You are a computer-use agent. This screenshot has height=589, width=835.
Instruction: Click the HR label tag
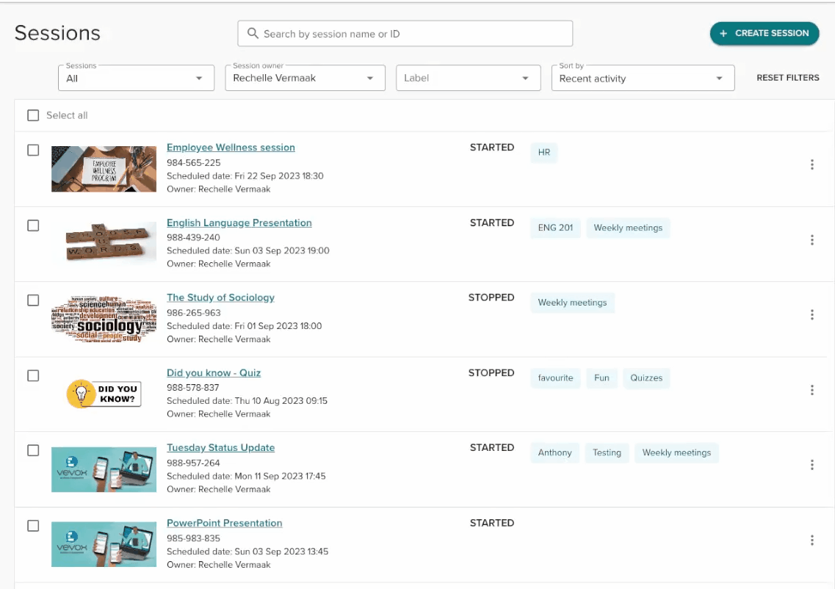543,153
